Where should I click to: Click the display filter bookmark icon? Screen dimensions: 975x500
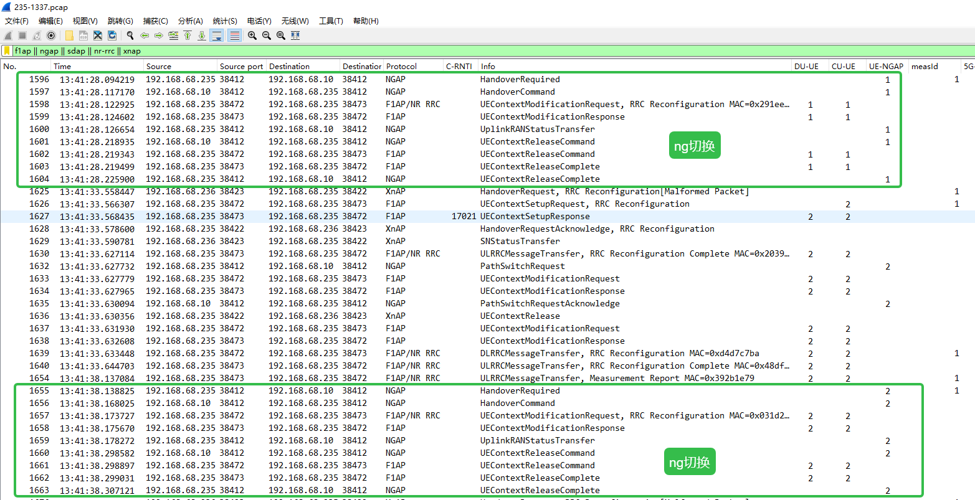7,51
